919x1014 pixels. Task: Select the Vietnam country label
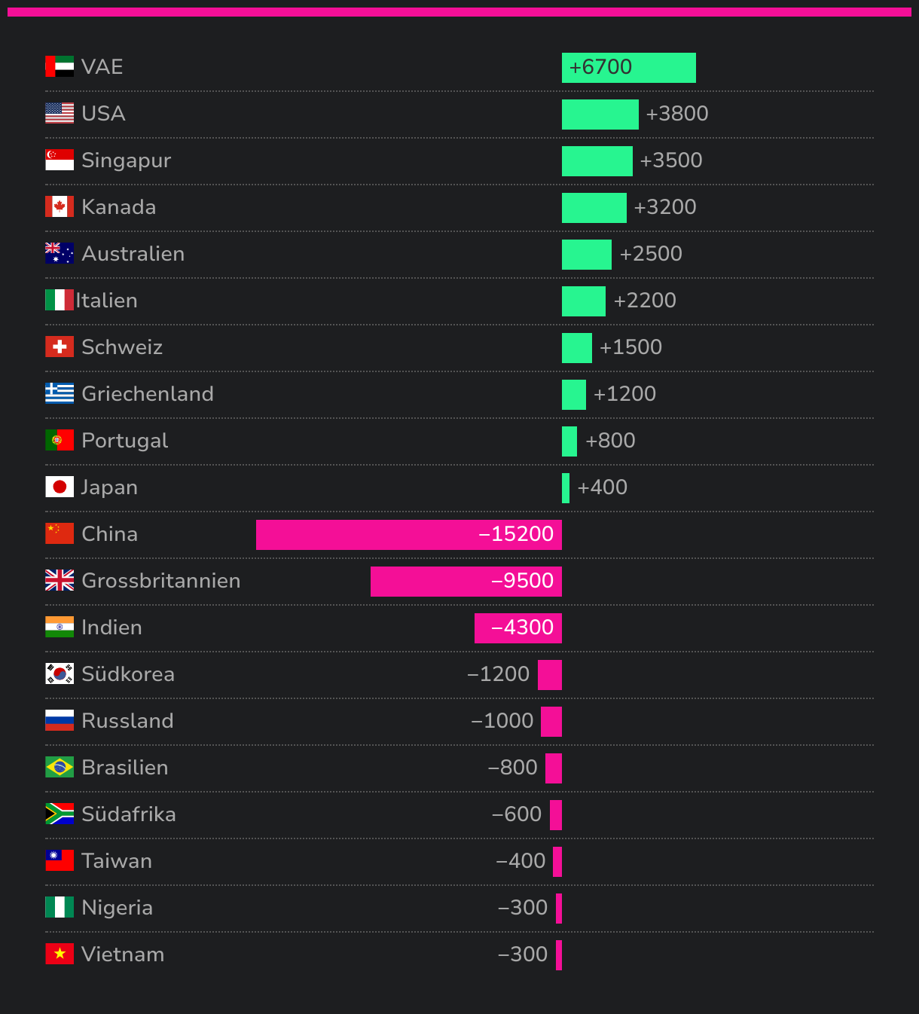(123, 954)
